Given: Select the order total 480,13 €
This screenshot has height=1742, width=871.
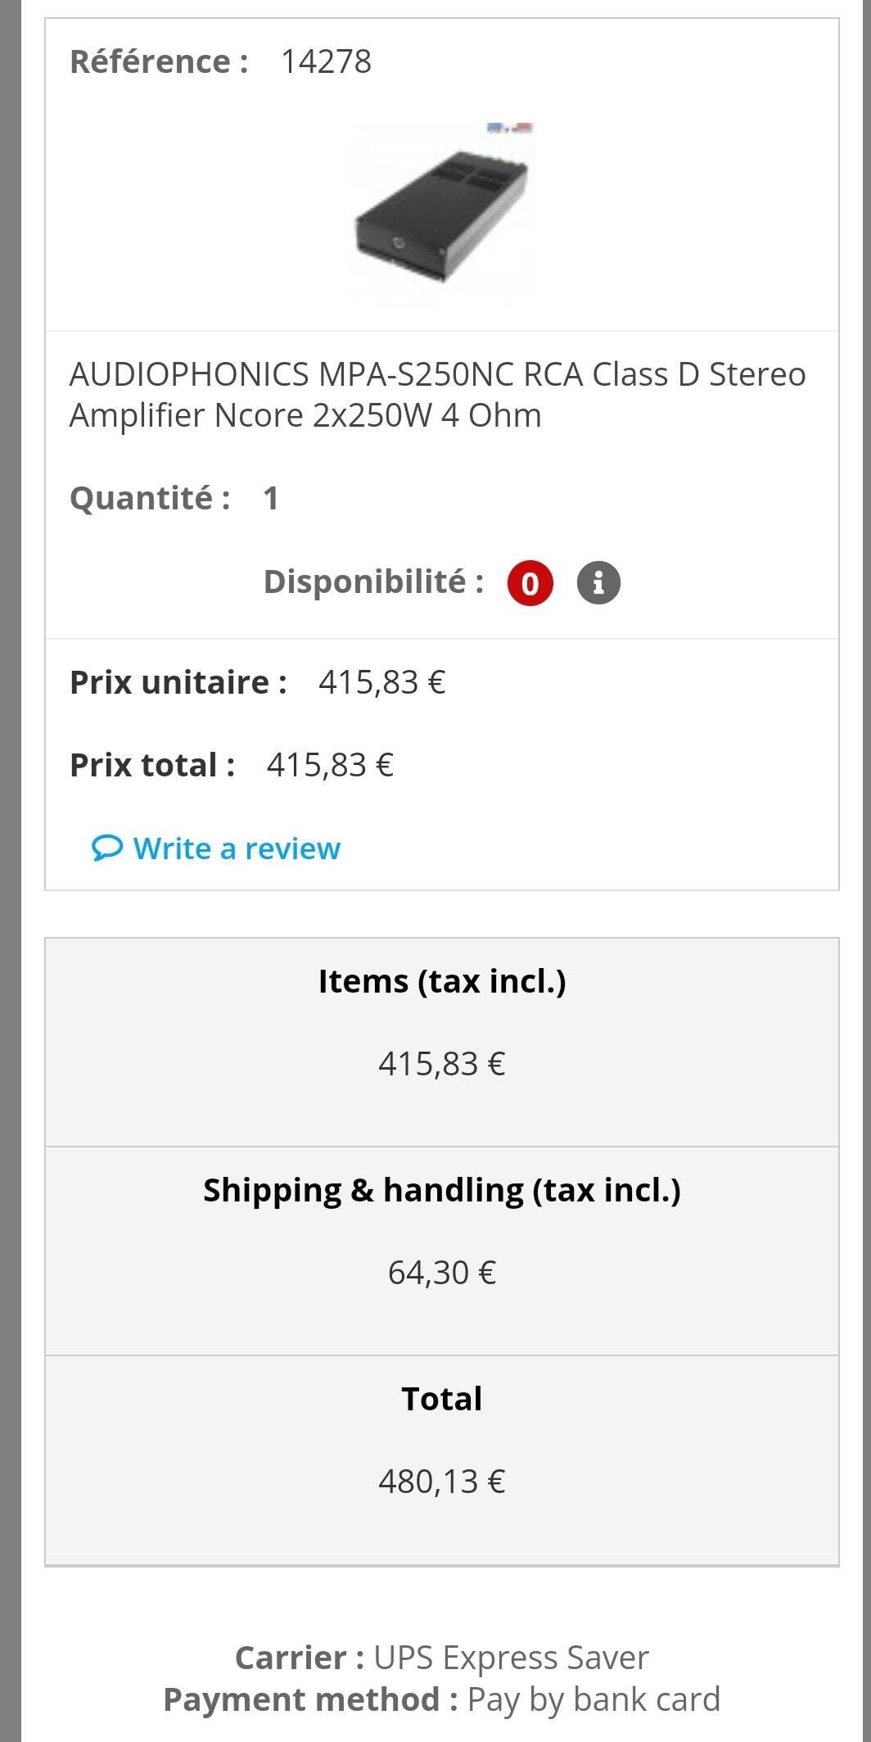Looking at the screenshot, I should tap(442, 1481).
